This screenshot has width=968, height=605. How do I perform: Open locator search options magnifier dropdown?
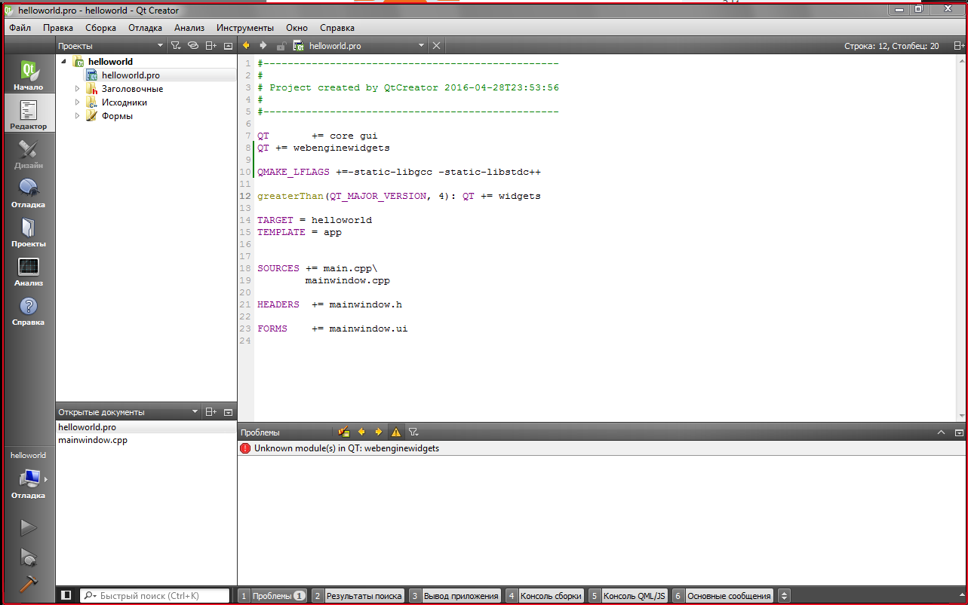[90, 595]
